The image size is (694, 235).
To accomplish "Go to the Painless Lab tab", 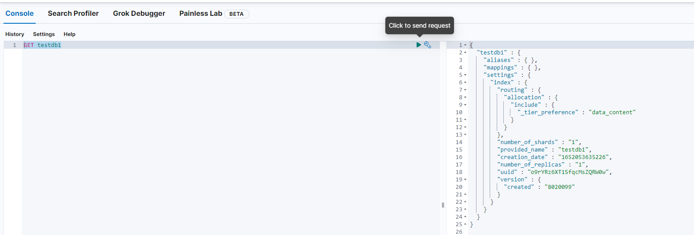I will click(x=201, y=14).
